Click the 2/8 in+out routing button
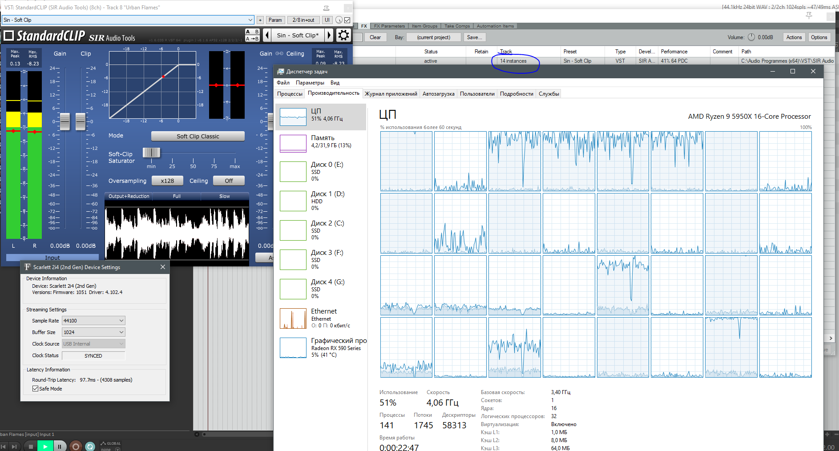 303,20
